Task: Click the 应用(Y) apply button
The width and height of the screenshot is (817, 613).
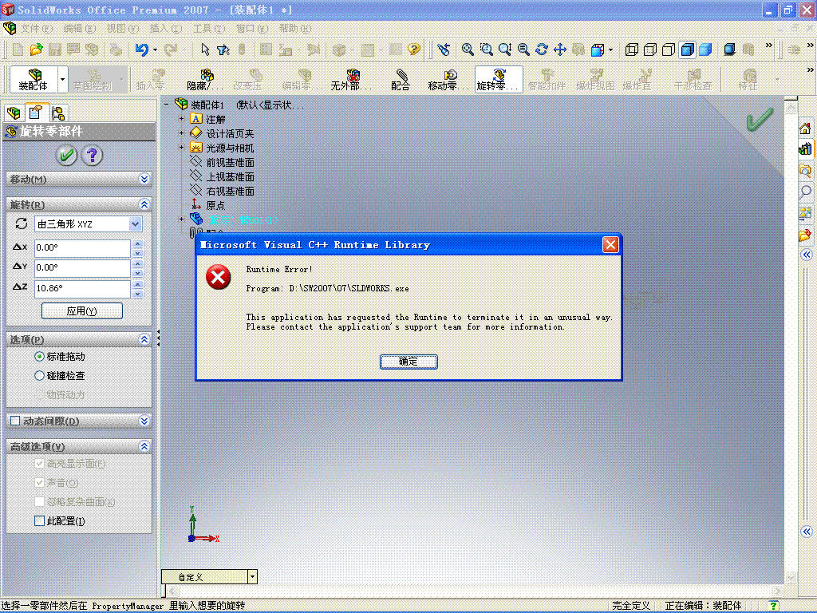Action: [x=82, y=311]
